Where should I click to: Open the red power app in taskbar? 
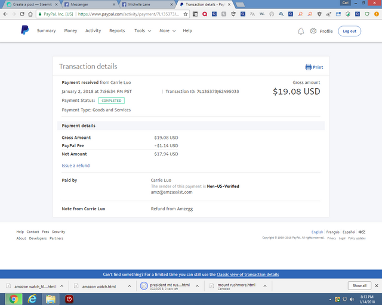coord(69,299)
